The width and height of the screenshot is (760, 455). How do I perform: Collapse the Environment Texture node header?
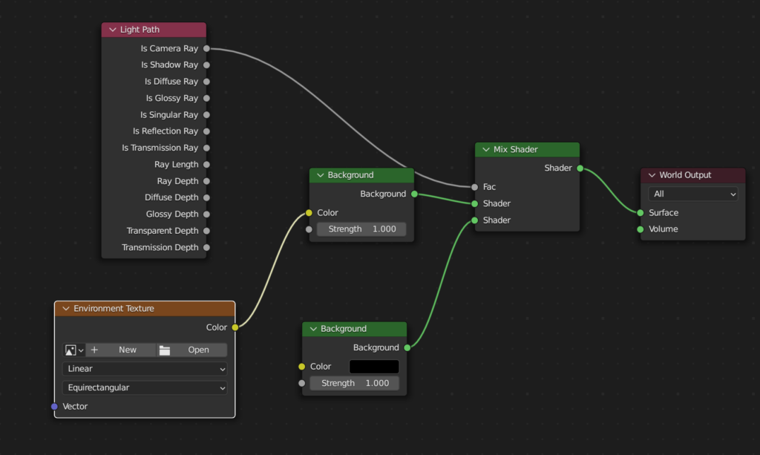[65, 308]
